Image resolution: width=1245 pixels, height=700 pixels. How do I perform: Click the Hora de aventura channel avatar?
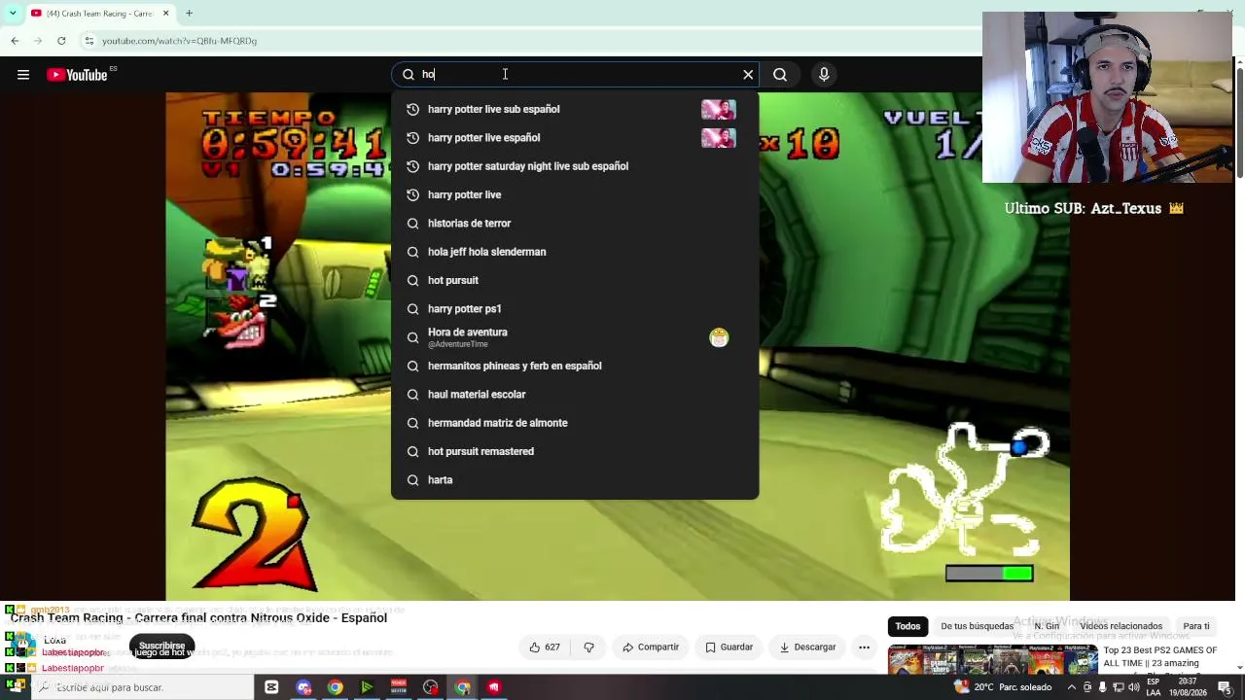point(719,337)
